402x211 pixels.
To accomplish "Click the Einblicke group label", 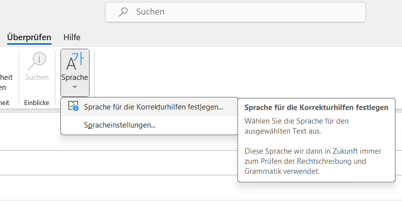I will [37, 102].
